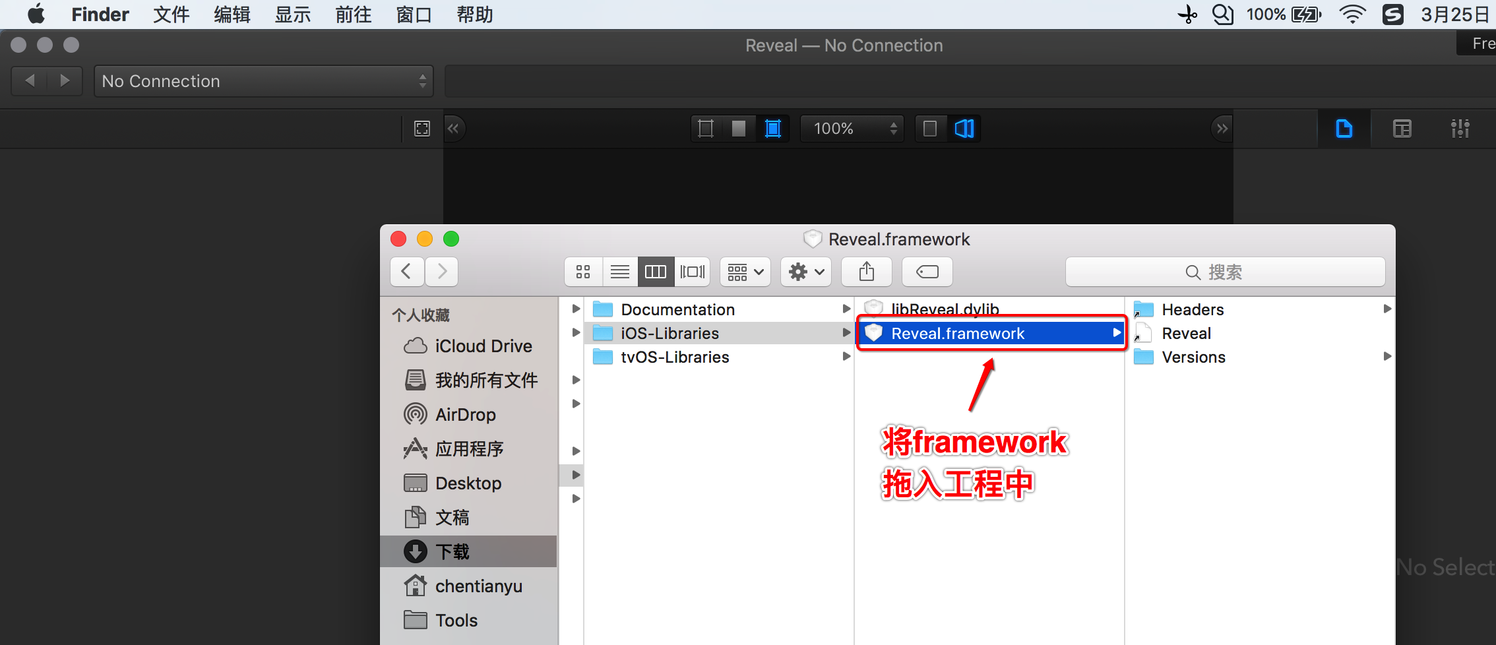Open the 100% zoom dropdown in Reveal
Image resolution: width=1496 pixels, height=645 pixels.
851,129
